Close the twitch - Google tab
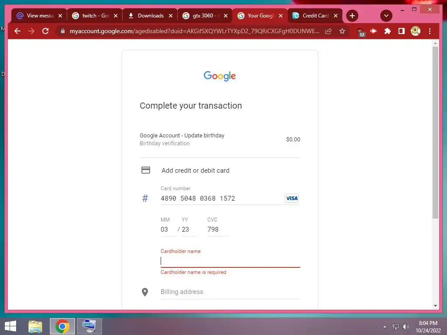This screenshot has height=335, width=447. click(x=115, y=16)
